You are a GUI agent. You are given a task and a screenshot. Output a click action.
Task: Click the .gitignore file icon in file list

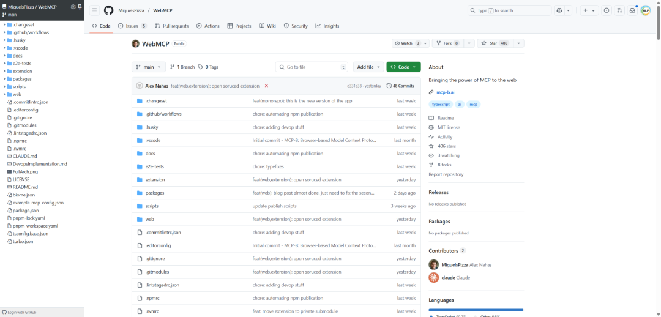click(x=140, y=258)
